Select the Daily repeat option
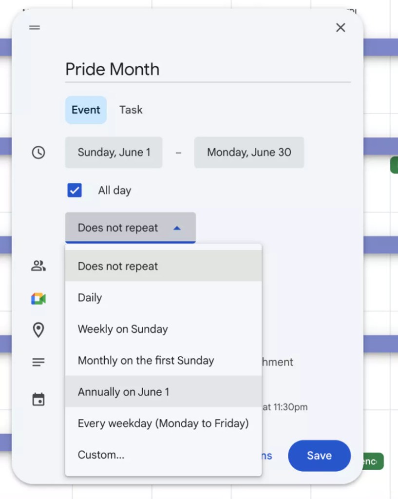 [90, 298]
